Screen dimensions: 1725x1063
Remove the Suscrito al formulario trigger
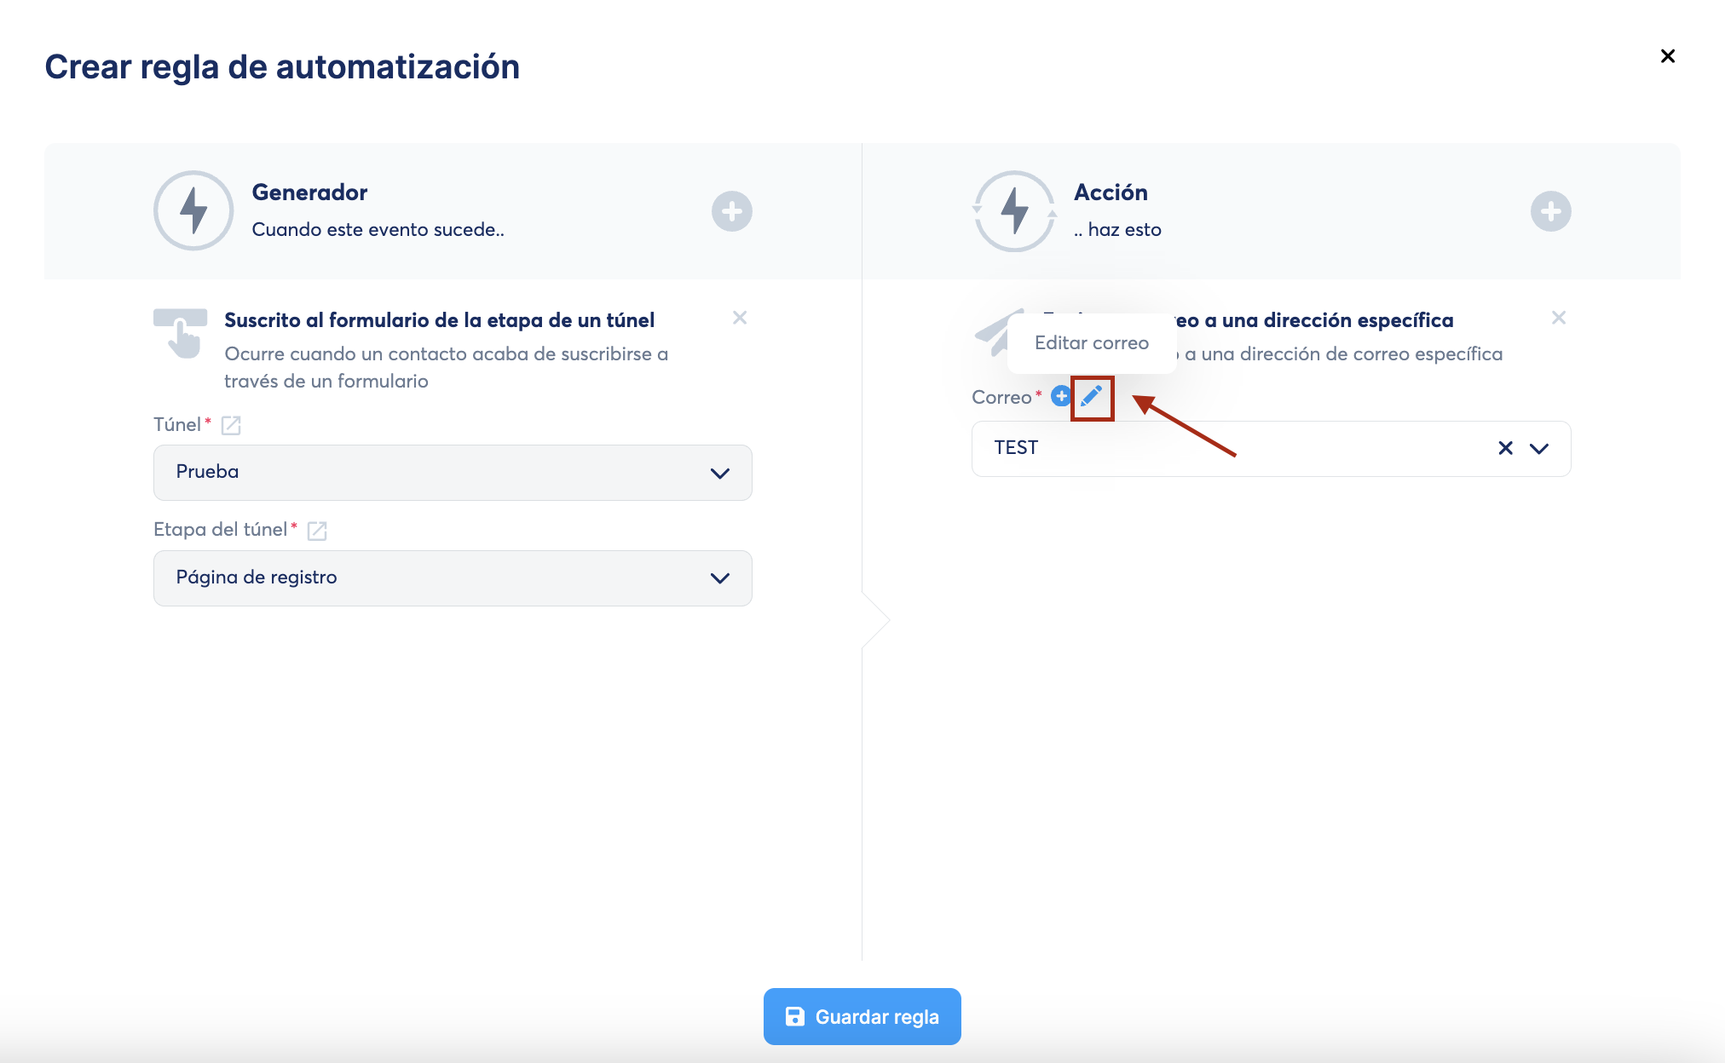[740, 318]
